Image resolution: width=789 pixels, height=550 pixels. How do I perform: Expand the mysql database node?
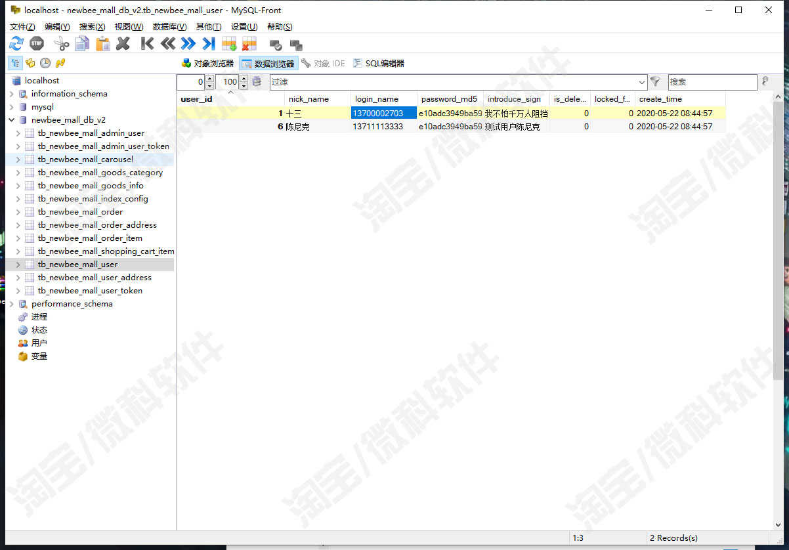pyautogui.click(x=12, y=107)
